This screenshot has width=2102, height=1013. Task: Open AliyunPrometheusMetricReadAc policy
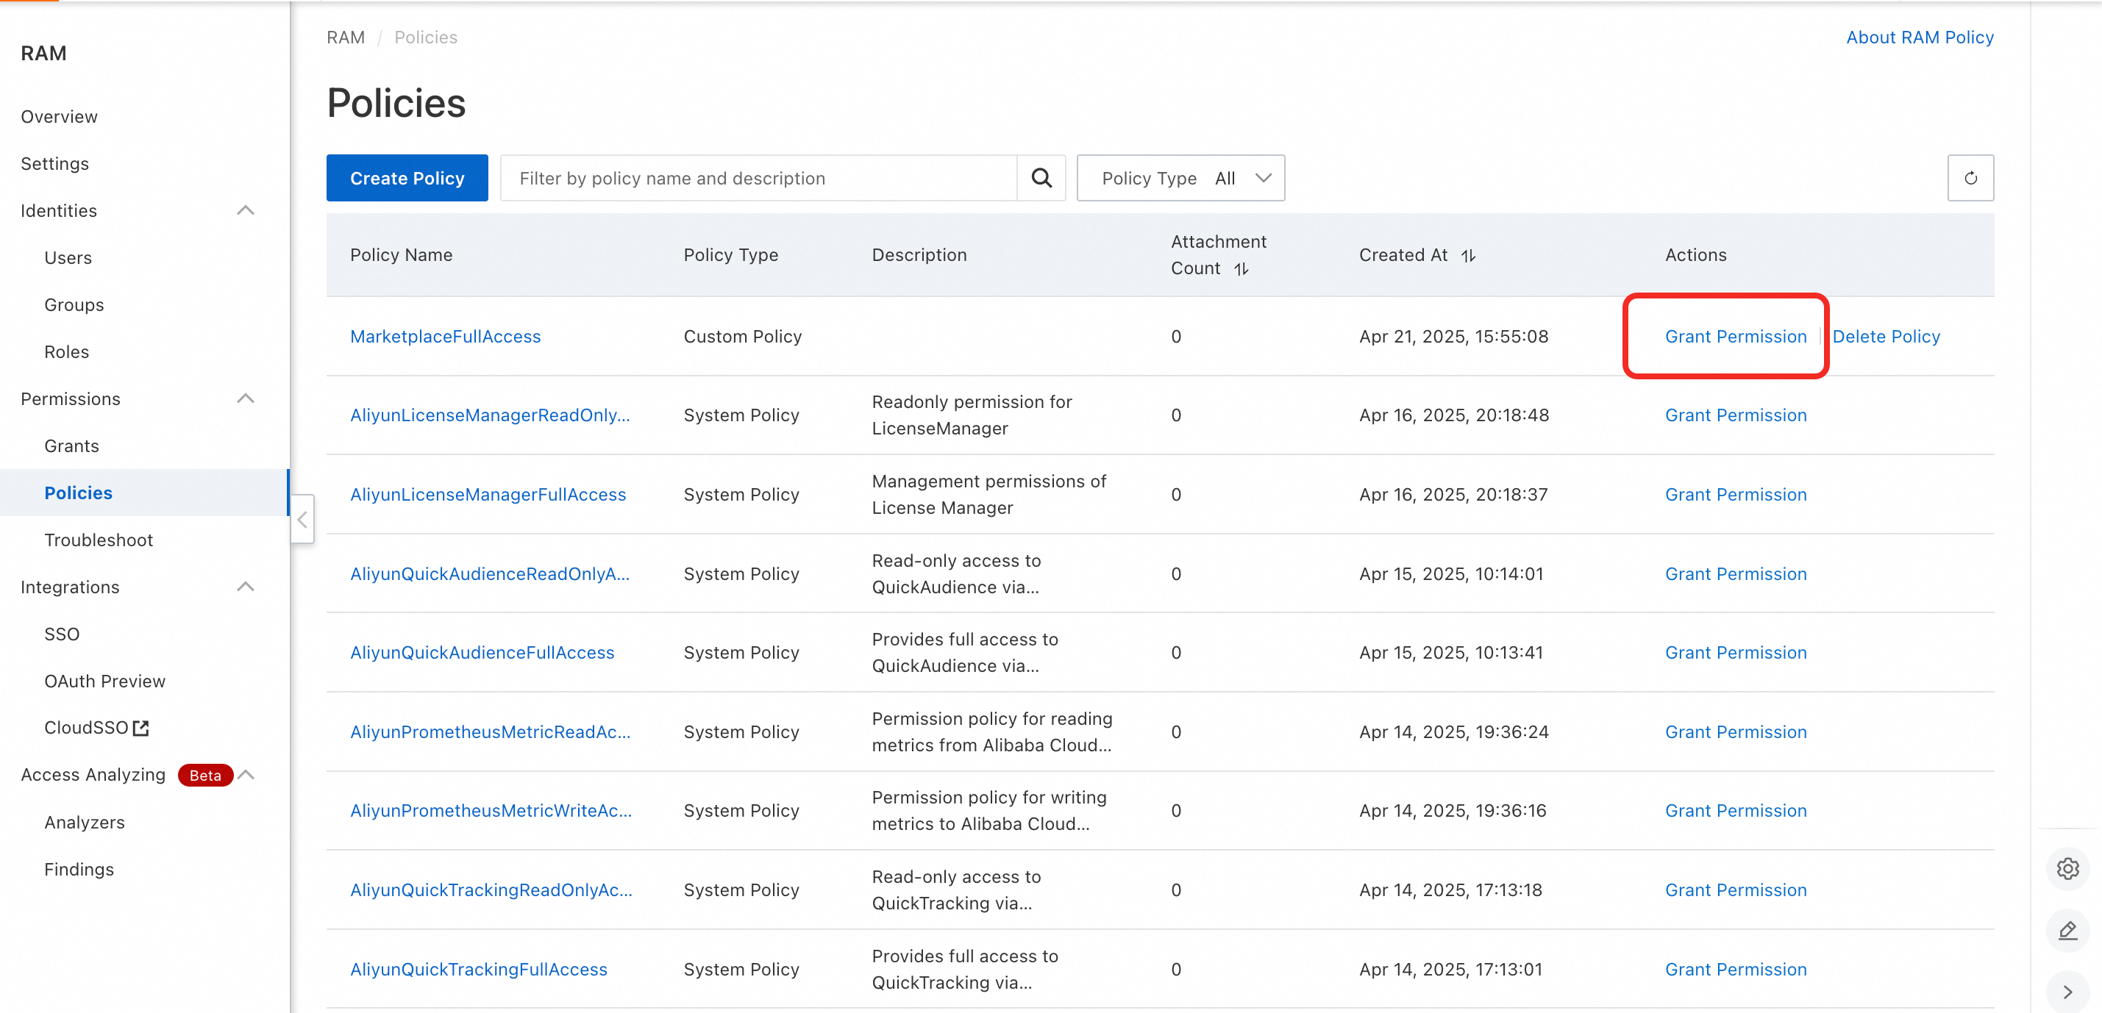[491, 731]
